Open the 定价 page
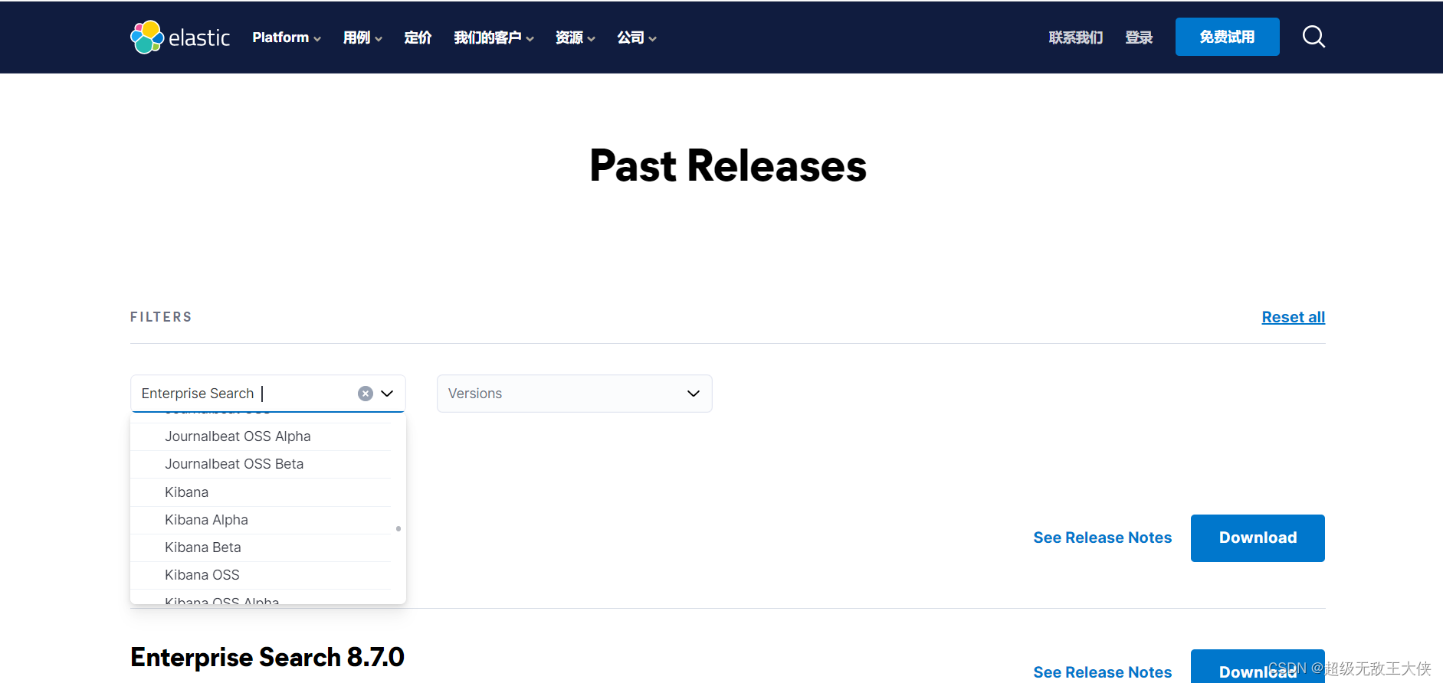The width and height of the screenshot is (1443, 683). pyautogui.click(x=418, y=38)
